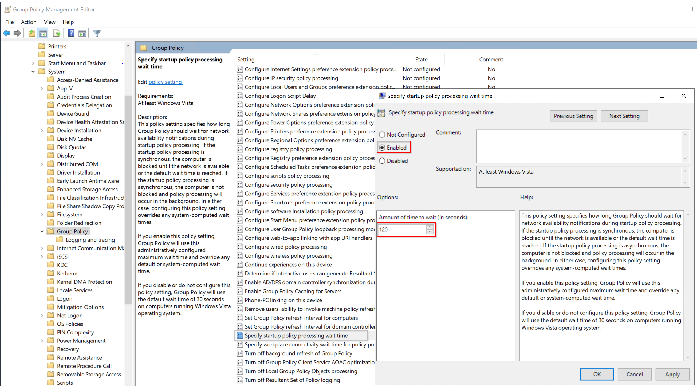Click the Next Setting button
The width and height of the screenshot is (697, 386).
[624, 116]
